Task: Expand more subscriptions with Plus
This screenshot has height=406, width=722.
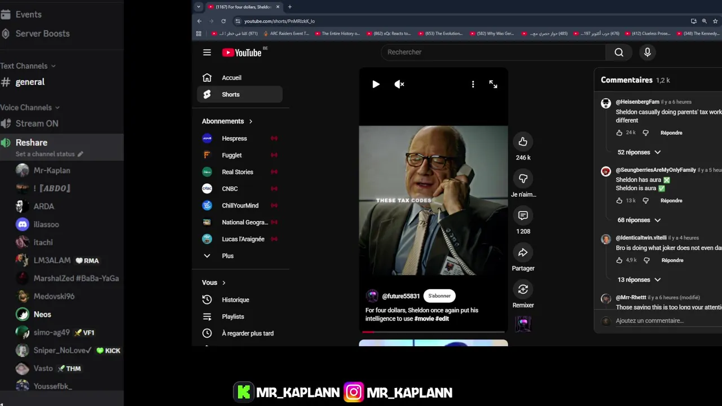Action: (240, 255)
